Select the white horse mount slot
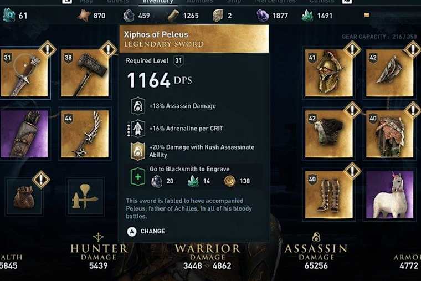421x281 pixels. coord(389,195)
